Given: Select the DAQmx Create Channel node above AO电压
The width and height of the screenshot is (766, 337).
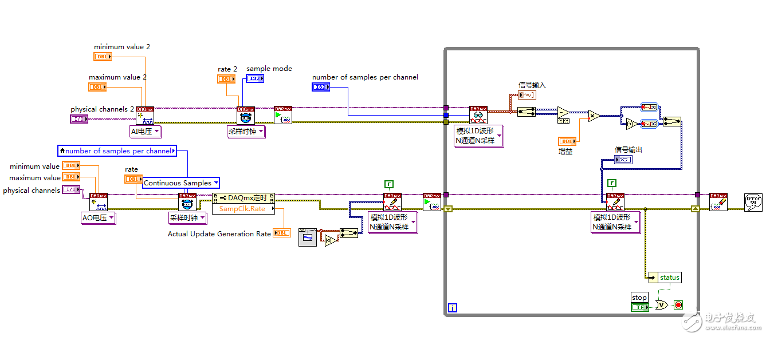Looking at the screenshot, I should pos(98,202).
